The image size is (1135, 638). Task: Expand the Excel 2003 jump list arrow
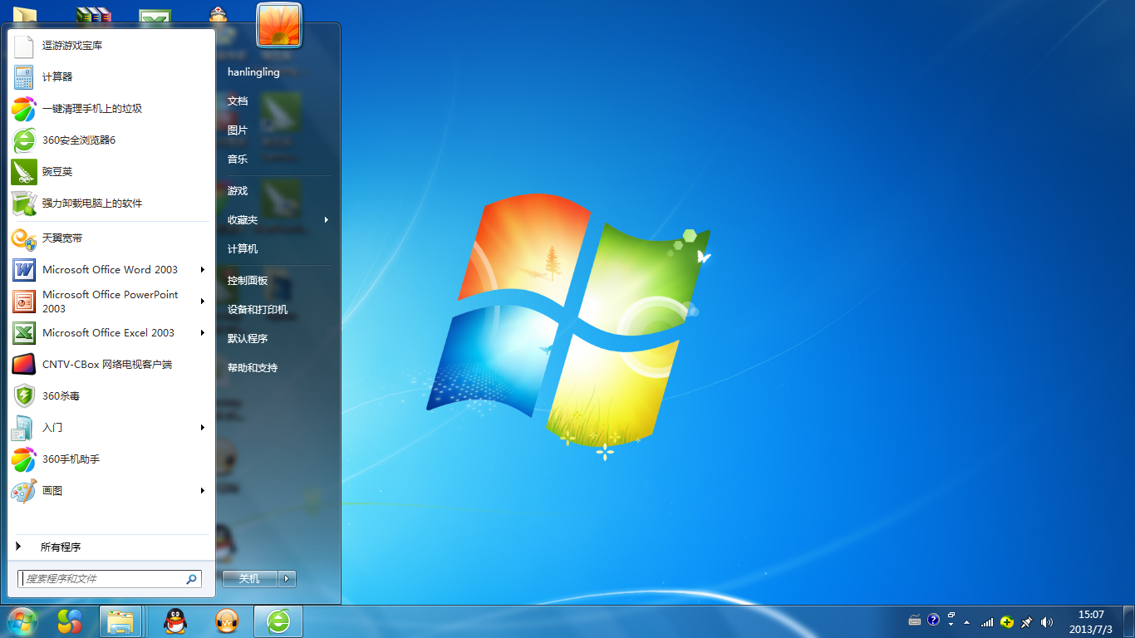click(x=202, y=333)
